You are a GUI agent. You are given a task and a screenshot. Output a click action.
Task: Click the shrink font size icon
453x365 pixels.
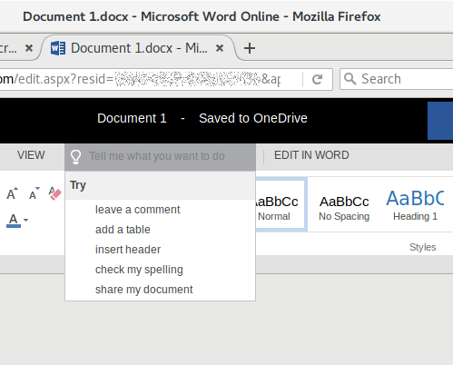34,193
